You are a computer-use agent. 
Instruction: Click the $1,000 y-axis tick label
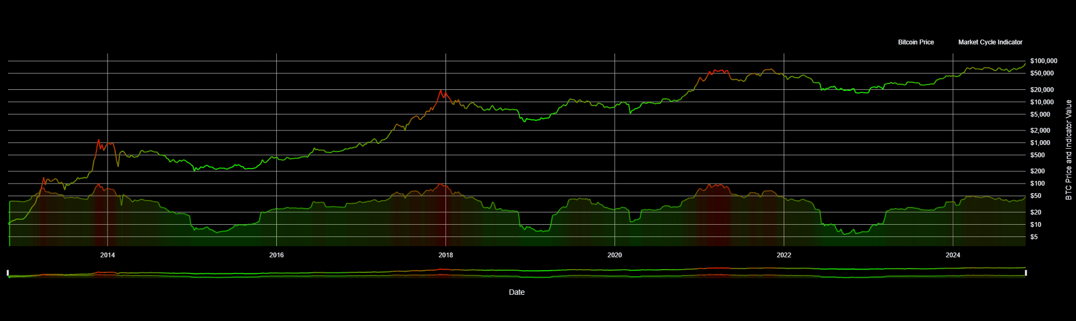[x=1040, y=143]
